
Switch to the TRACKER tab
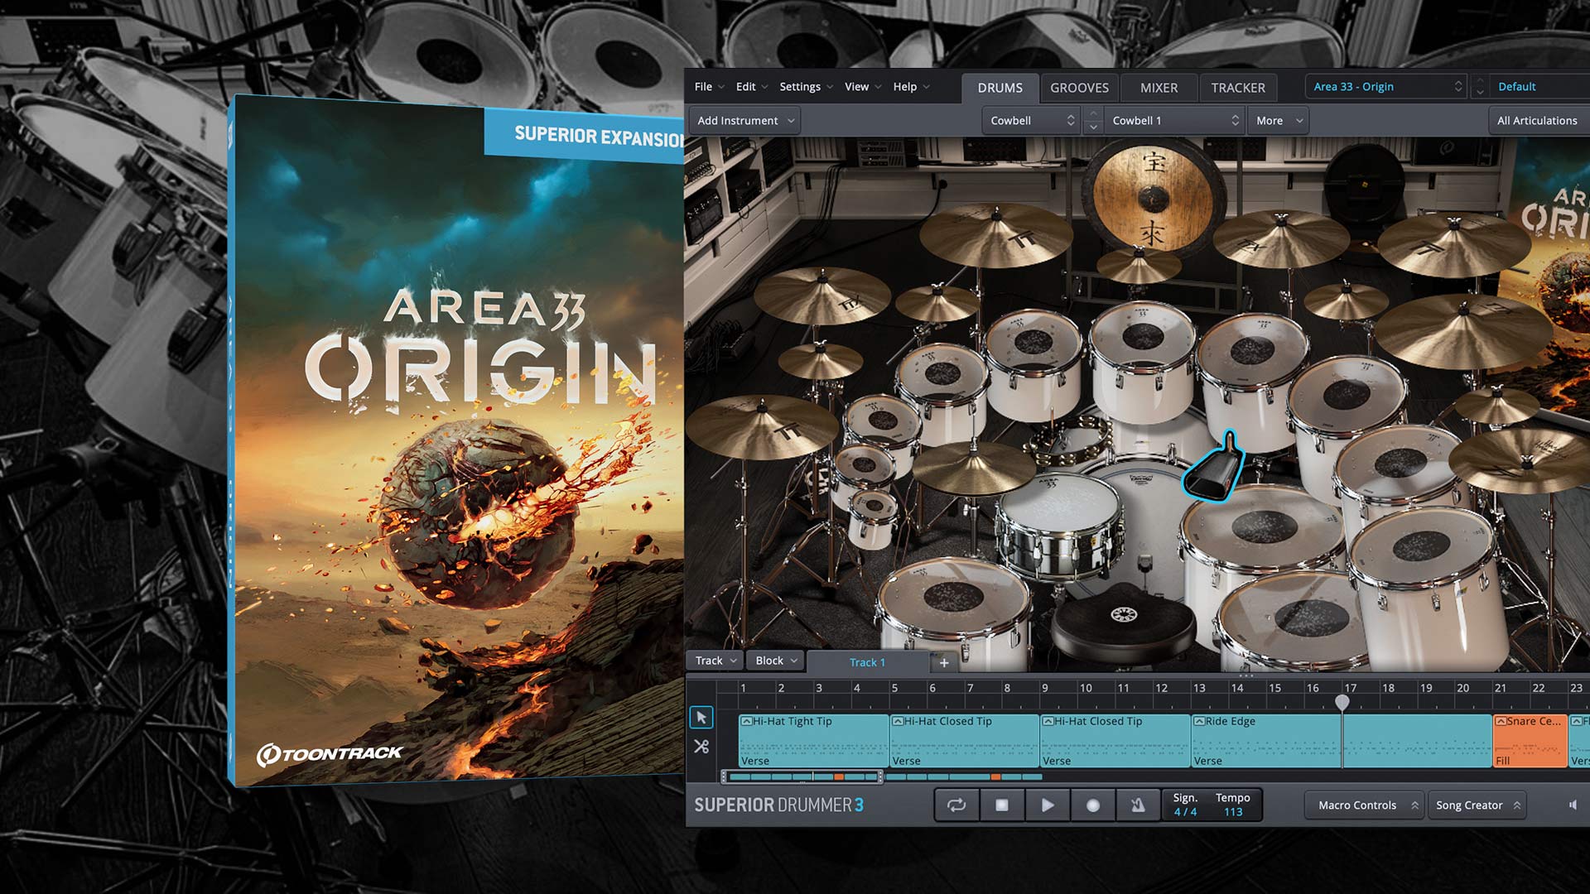coord(1238,88)
